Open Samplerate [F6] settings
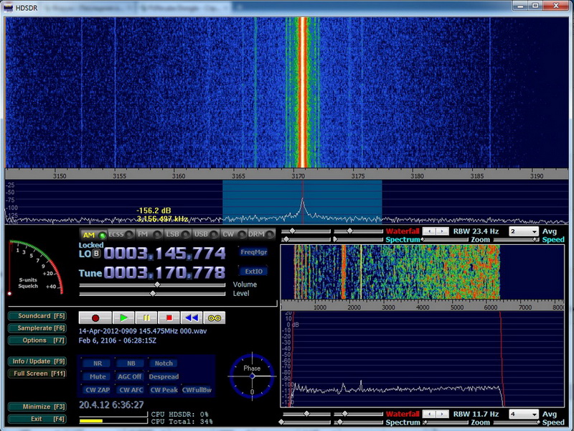This screenshot has height=431, width=574. pos(37,328)
